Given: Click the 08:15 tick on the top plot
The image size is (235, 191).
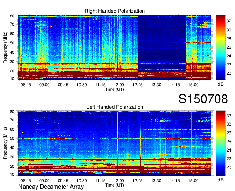Looking at the screenshot, I should [26, 85].
